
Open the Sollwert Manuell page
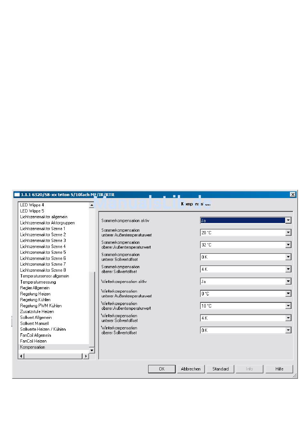[35, 324]
